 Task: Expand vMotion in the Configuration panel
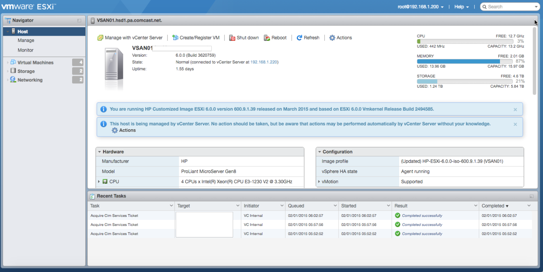tap(319, 181)
